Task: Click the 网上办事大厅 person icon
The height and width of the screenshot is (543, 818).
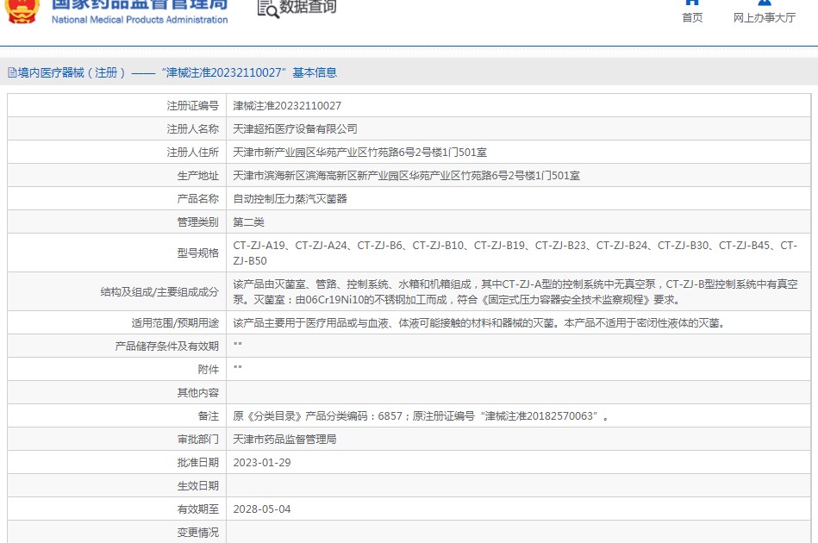Action: click(x=764, y=3)
